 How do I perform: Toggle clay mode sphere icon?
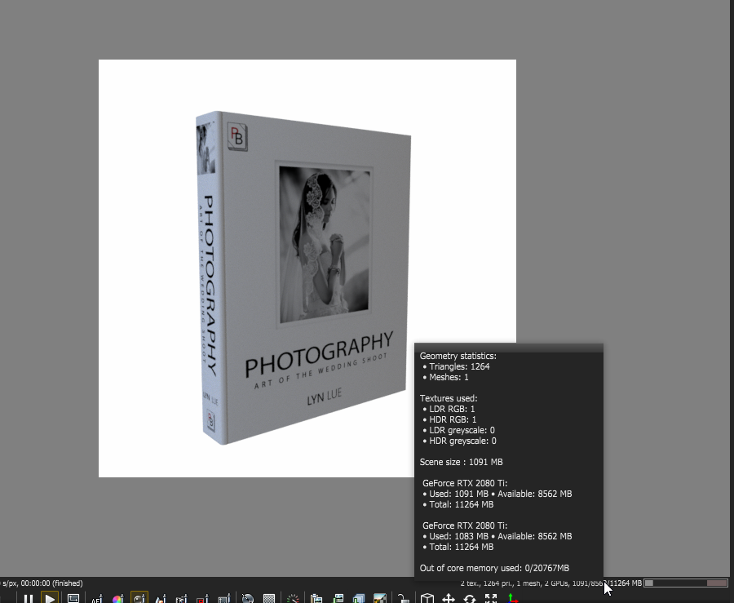(248, 599)
